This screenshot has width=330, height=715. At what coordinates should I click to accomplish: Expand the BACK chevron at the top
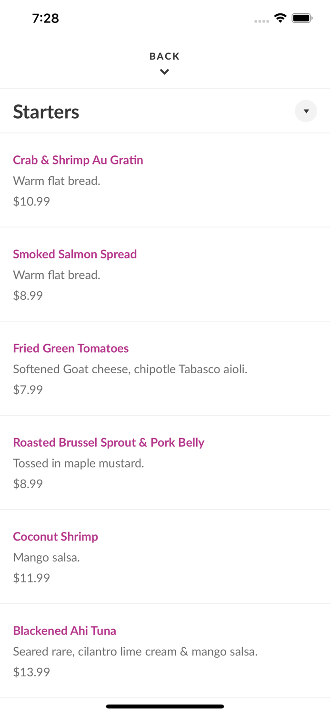164,71
